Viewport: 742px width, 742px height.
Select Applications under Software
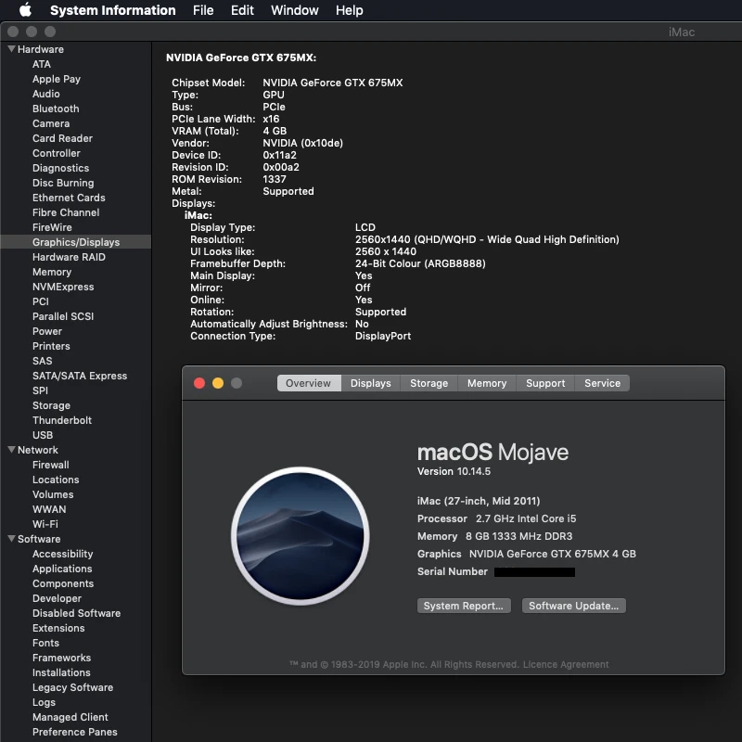pos(61,568)
